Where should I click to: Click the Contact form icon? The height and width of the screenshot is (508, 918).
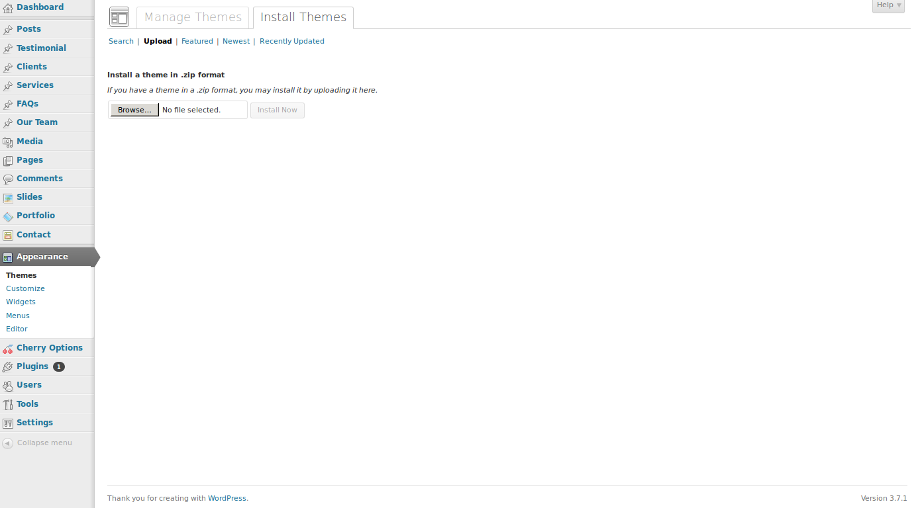click(x=8, y=235)
